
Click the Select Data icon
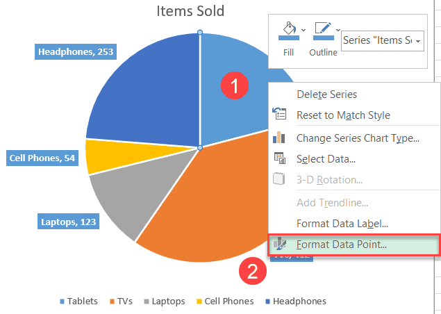click(x=280, y=159)
